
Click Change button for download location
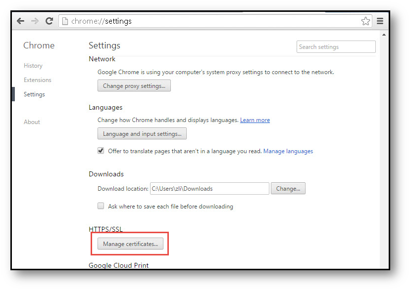point(288,189)
